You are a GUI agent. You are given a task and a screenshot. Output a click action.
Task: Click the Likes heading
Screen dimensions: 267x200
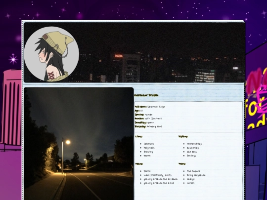[139, 136]
